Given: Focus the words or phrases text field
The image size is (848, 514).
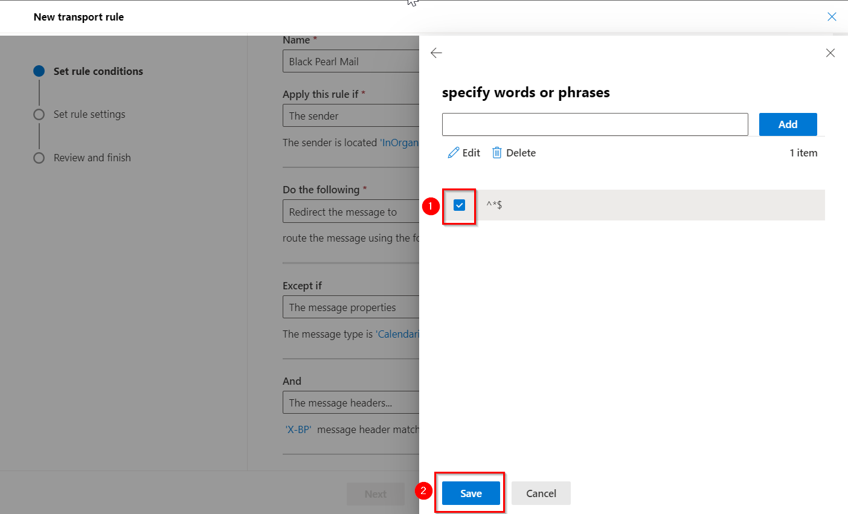Looking at the screenshot, I should tap(594, 124).
